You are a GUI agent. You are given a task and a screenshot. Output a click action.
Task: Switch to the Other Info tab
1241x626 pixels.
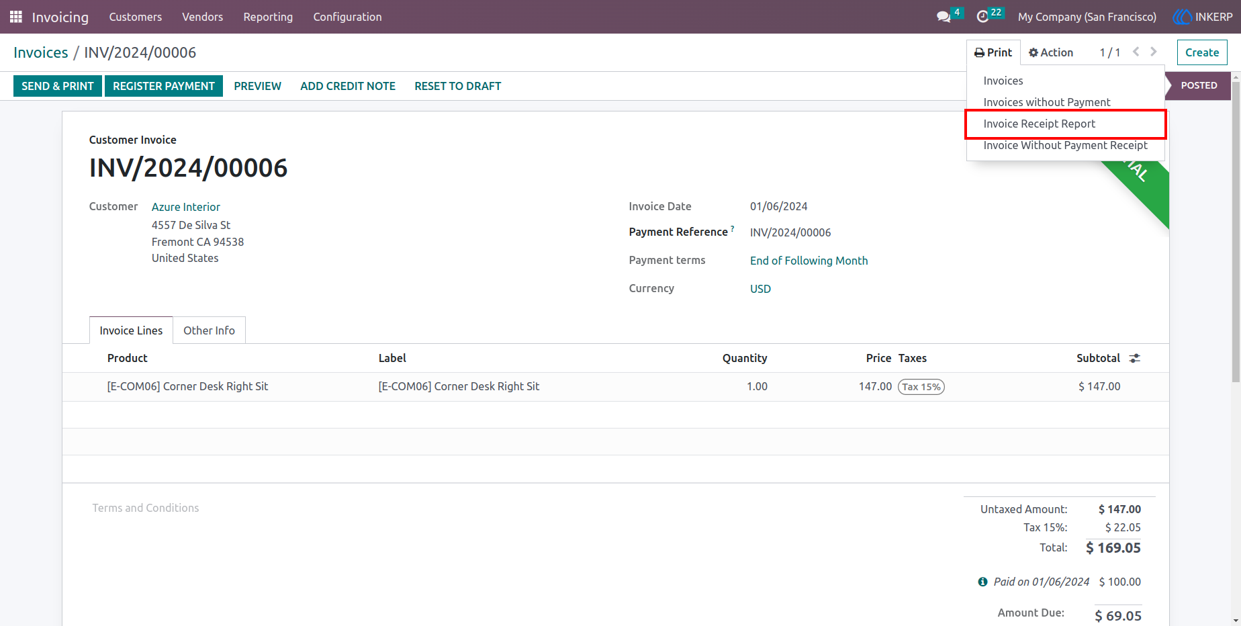tap(209, 330)
